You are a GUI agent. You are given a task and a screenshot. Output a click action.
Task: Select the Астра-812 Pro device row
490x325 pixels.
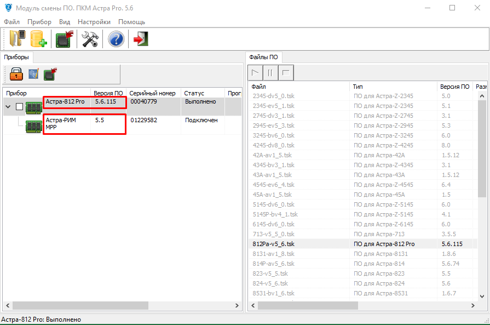click(x=122, y=107)
